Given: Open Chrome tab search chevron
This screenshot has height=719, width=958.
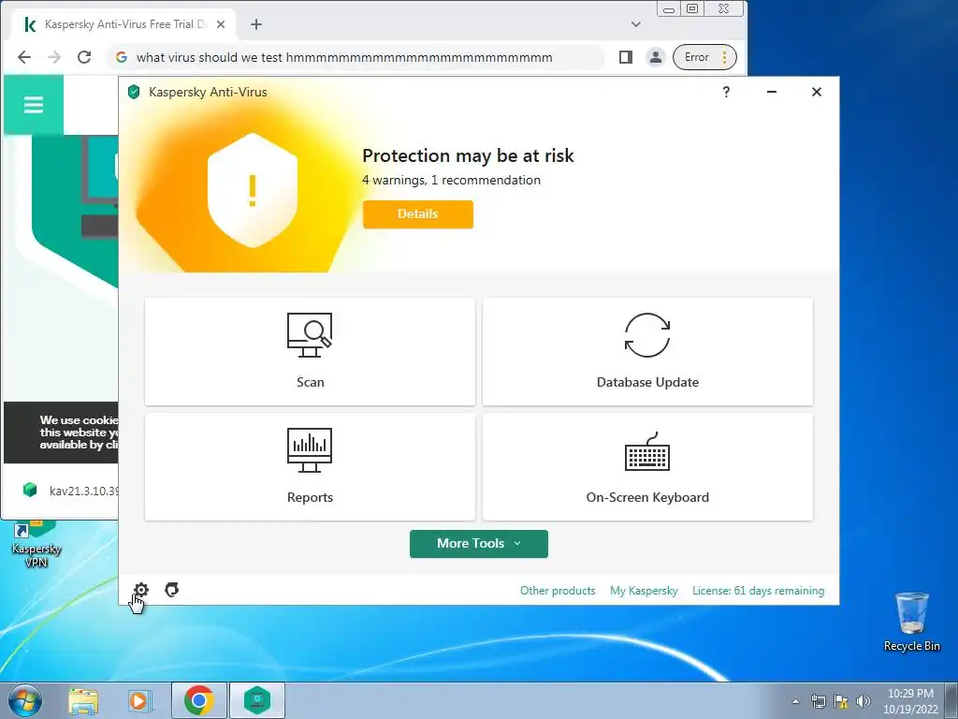Looking at the screenshot, I should [x=636, y=24].
